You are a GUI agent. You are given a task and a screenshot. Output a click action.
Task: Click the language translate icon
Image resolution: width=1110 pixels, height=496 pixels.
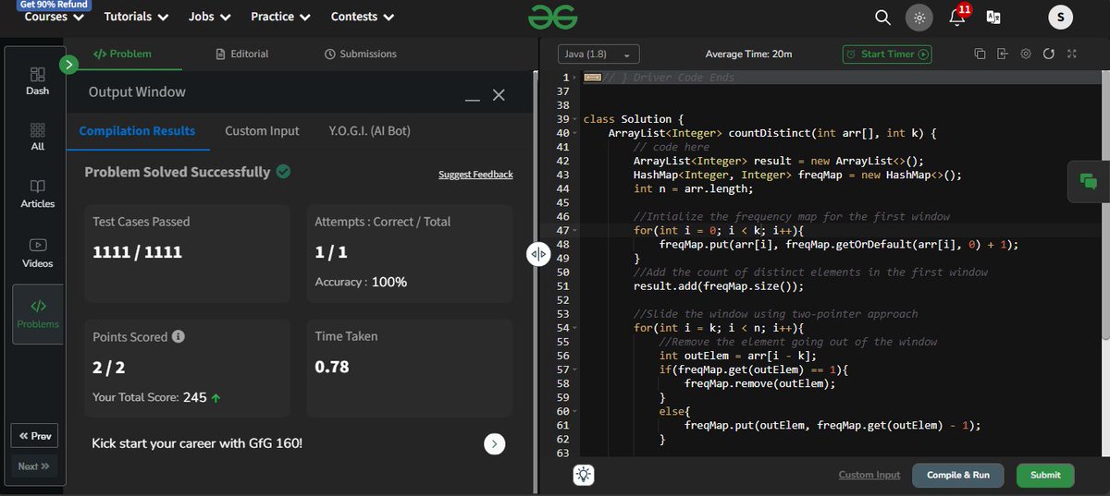(x=994, y=17)
